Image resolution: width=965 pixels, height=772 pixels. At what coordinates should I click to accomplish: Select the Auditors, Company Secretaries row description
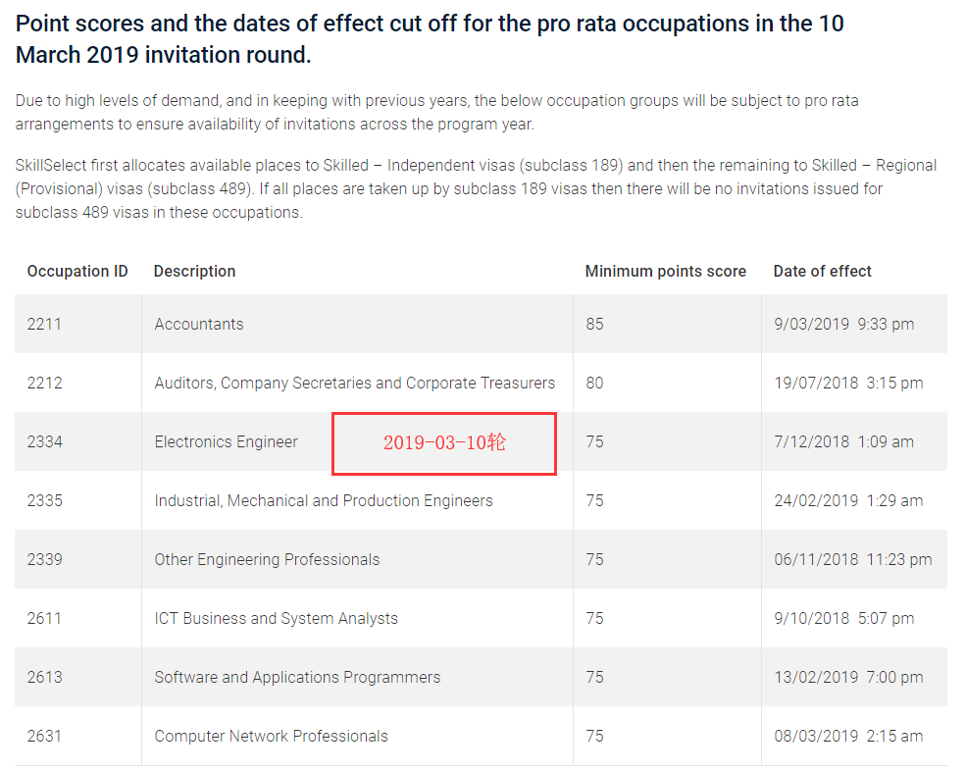point(354,383)
